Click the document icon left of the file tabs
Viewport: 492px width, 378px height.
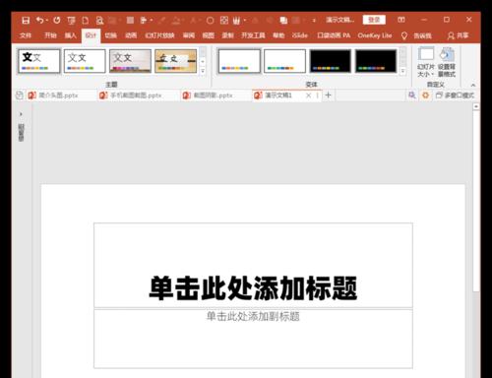pos(20,95)
